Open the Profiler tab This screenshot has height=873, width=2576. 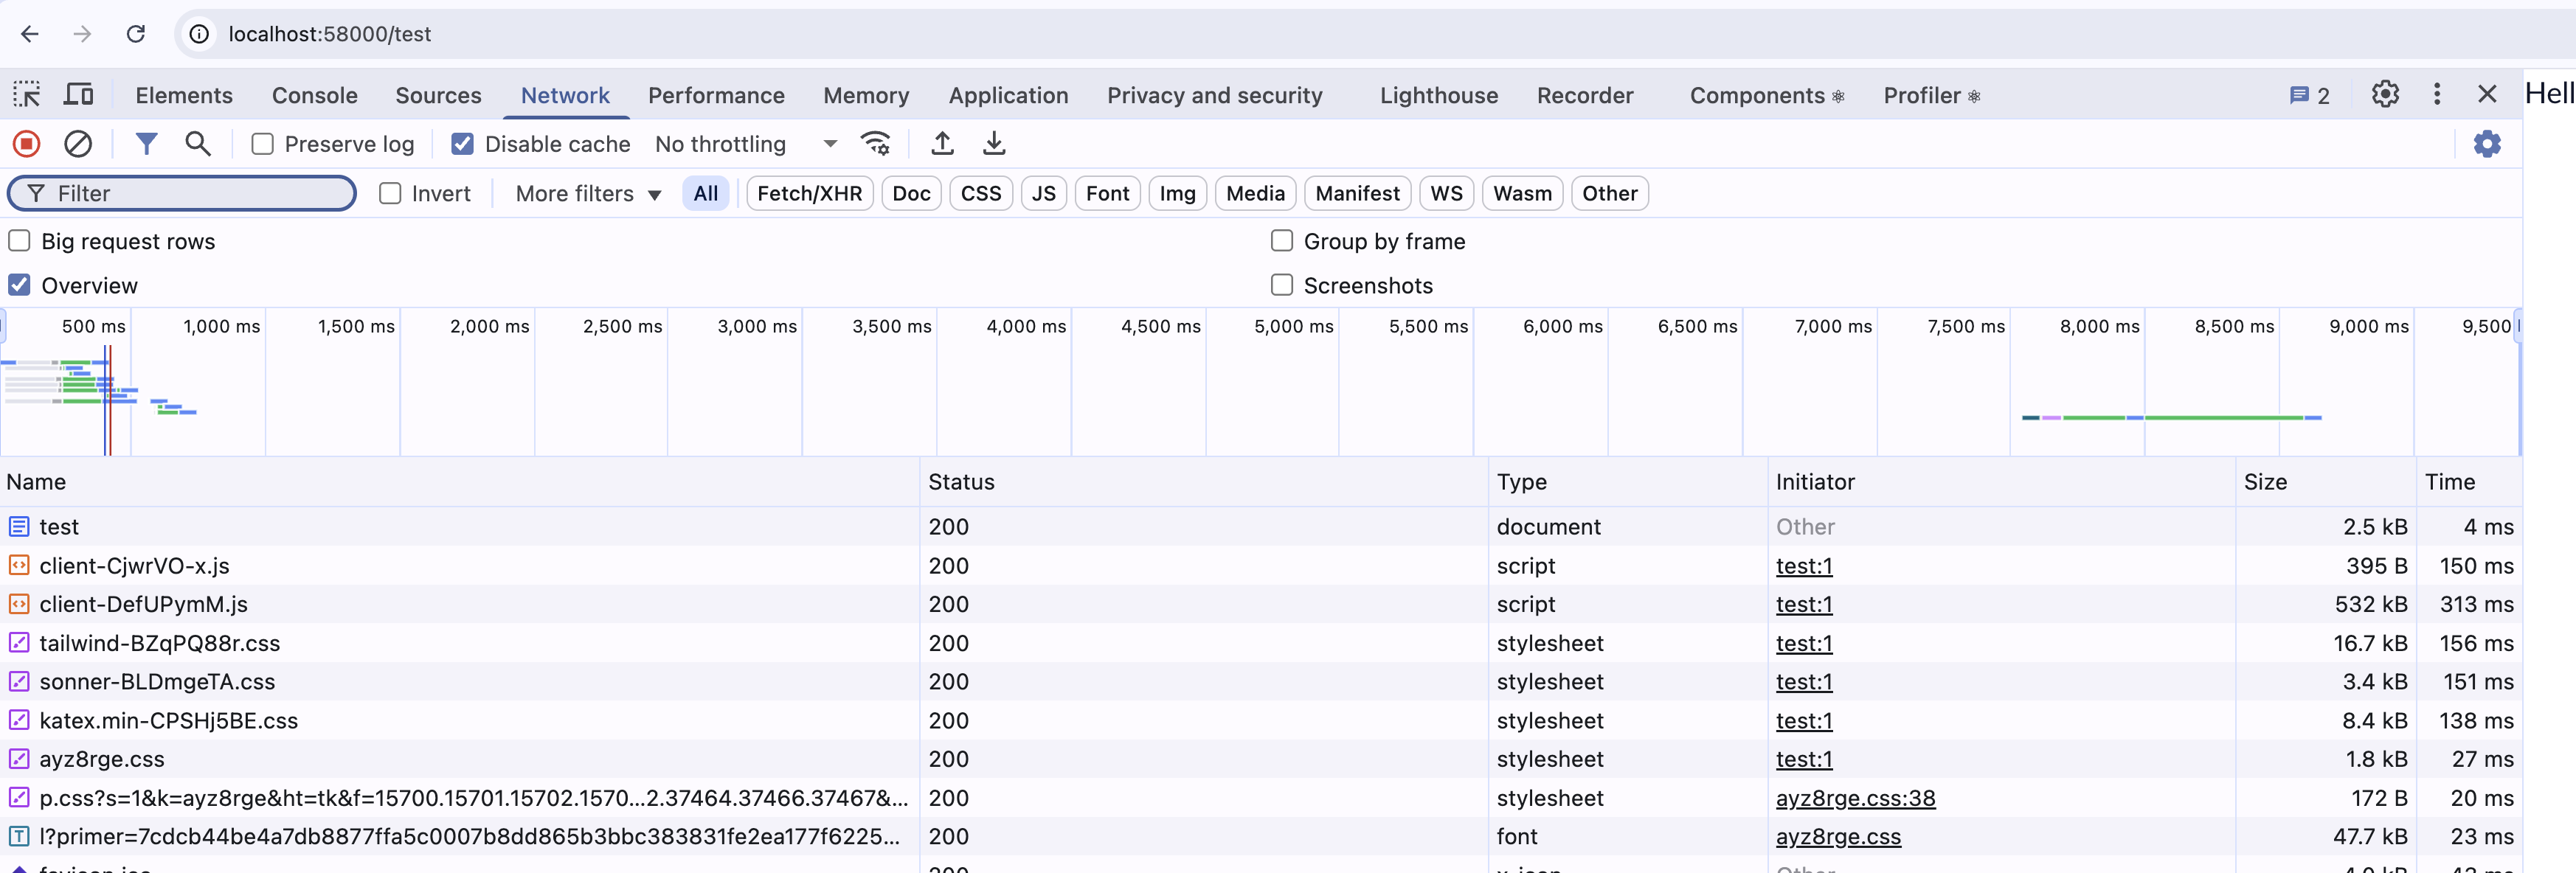click(x=1931, y=95)
